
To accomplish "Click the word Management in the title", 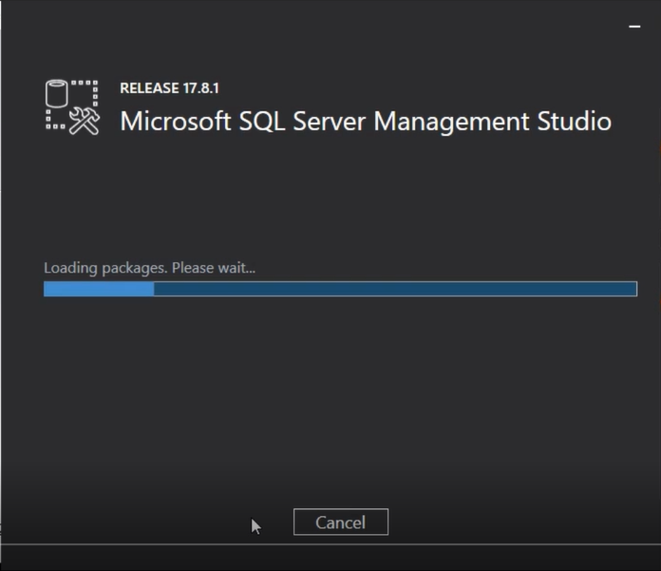I will click(451, 123).
